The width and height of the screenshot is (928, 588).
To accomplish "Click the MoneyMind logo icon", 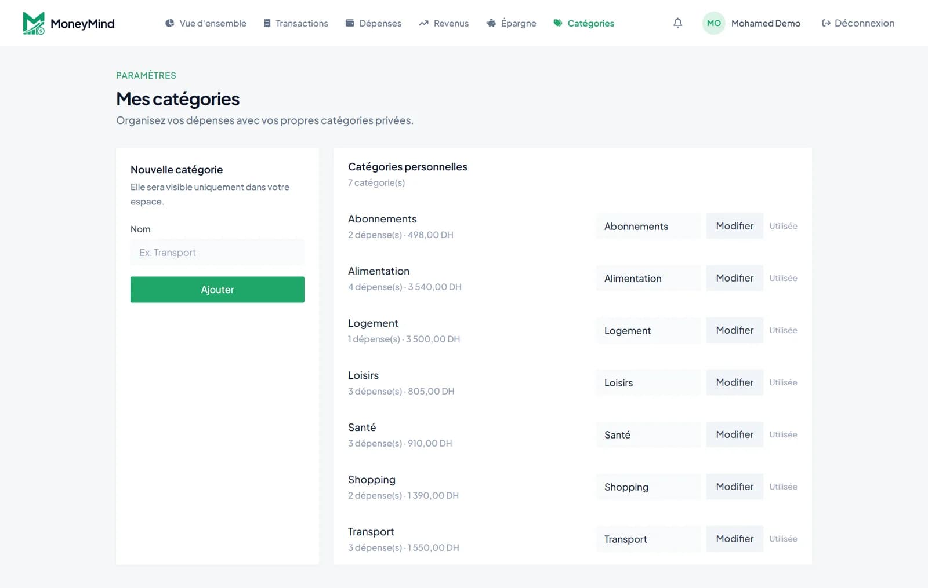I will 34,23.
